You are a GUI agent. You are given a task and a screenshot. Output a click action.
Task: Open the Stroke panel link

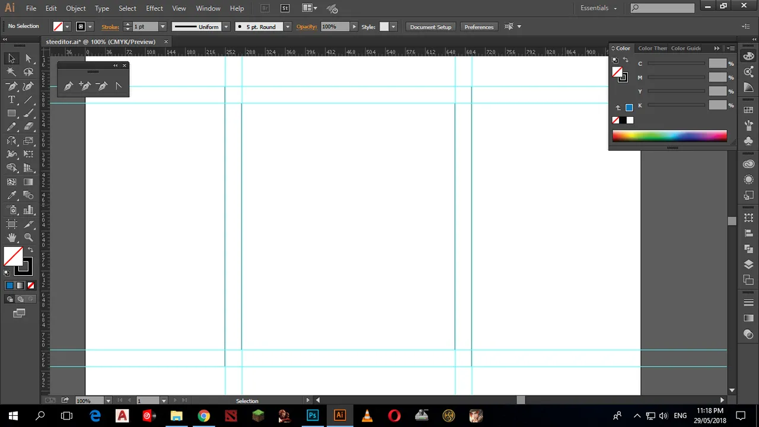point(110,27)
